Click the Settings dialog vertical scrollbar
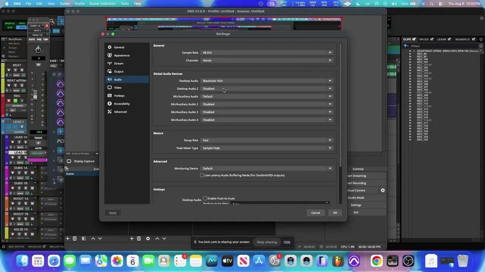The height and width of the screenshot is (272, 485). [340, 106]
